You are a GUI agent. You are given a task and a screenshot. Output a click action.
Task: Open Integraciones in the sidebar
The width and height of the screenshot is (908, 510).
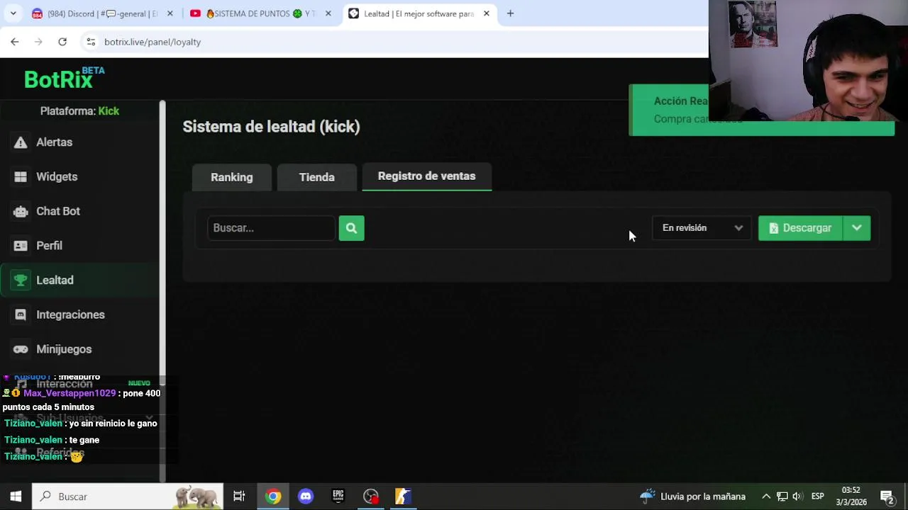[70, 314]
